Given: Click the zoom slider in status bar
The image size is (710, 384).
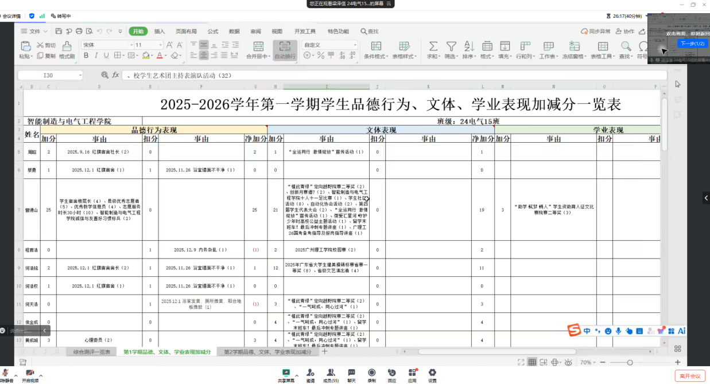Looking at the screenshot, I should [630, 362].
